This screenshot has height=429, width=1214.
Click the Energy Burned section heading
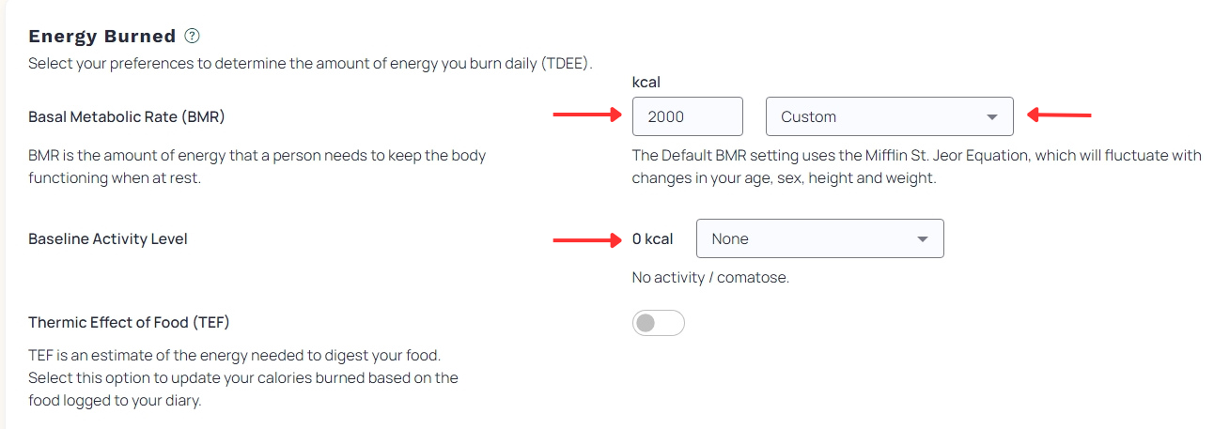click(x=102, y=37)
